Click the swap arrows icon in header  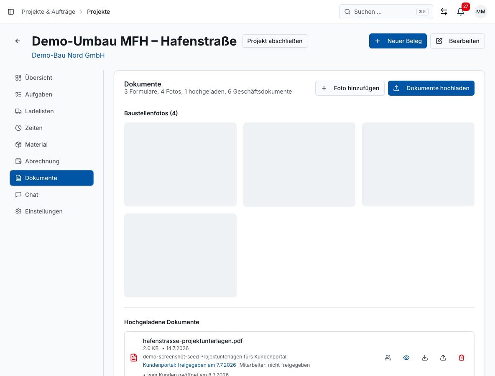444,12
